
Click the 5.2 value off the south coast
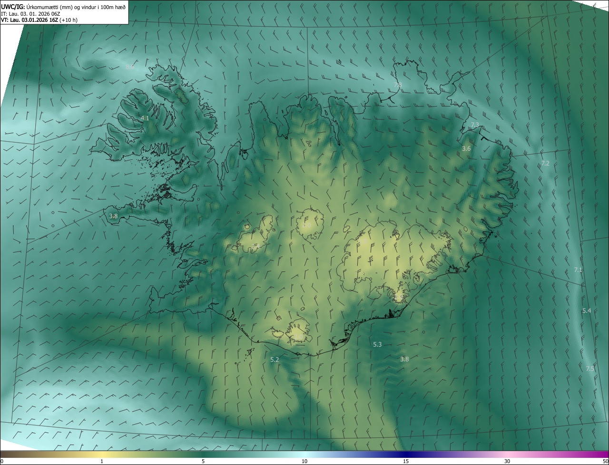pos(275,360)
